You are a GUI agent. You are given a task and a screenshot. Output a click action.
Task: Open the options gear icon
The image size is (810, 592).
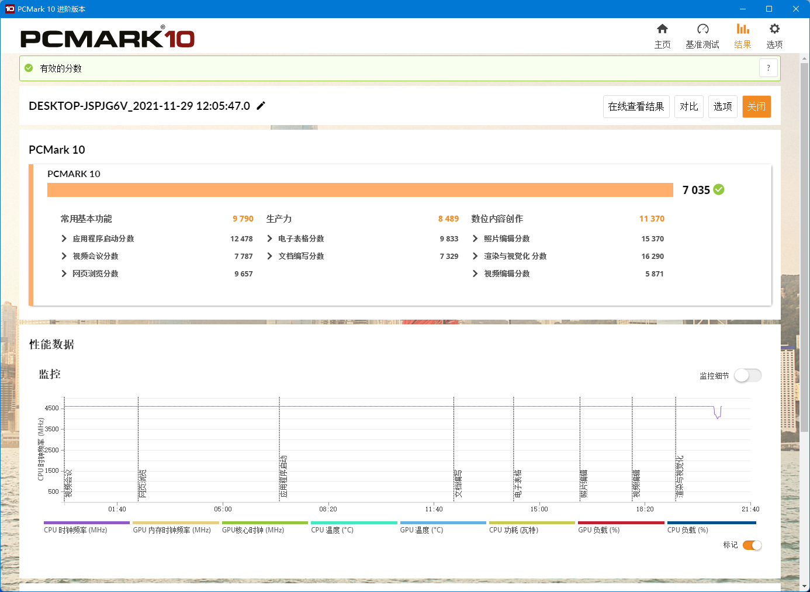coord(774,29)
